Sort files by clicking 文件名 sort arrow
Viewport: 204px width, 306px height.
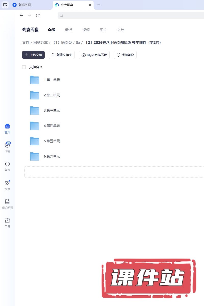click(x=41, y=67)
